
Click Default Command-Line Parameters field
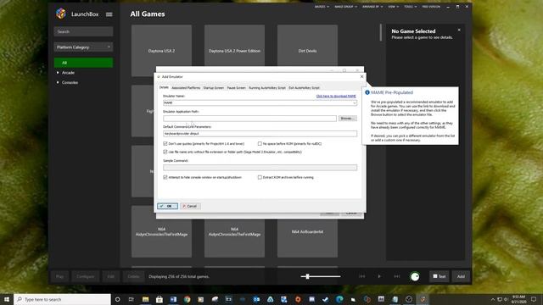pyautogui.click(x=260, y=134)
